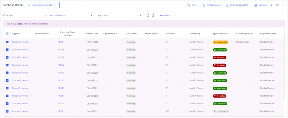Viewport: 288px width, 118px height.
Task: Uncheck the row for order 01248
Action: [7, 88]
